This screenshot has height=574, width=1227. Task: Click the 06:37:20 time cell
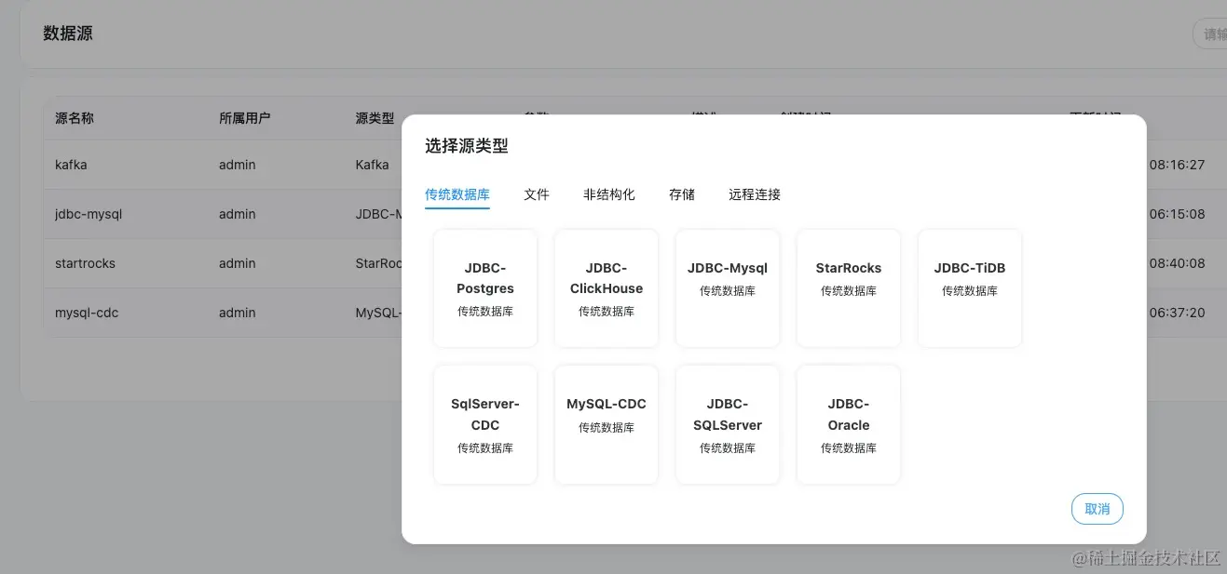tap(1177, 313)
